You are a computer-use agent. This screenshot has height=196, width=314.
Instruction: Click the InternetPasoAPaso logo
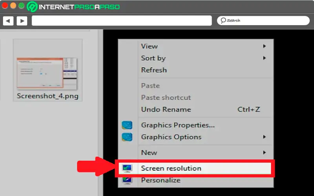pos(73,7)
